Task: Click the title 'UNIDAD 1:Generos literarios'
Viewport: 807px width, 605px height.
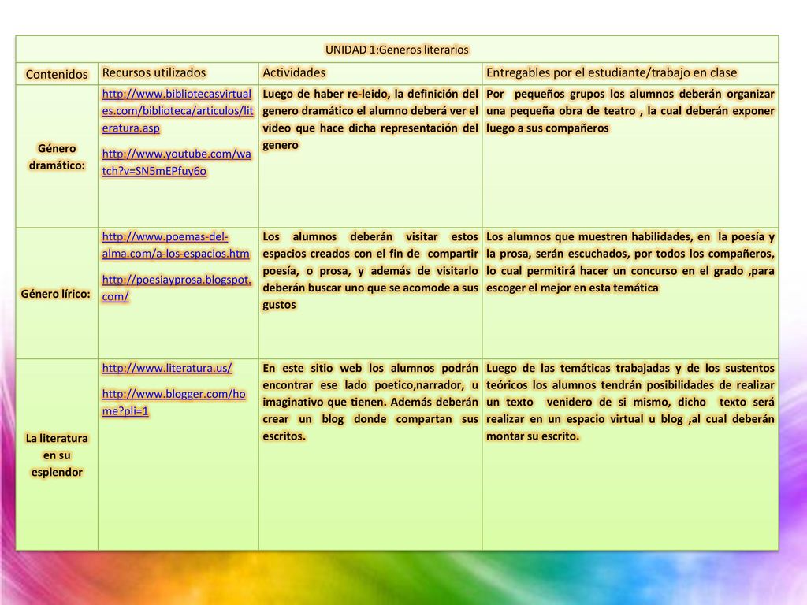Action: click(397, 50)
